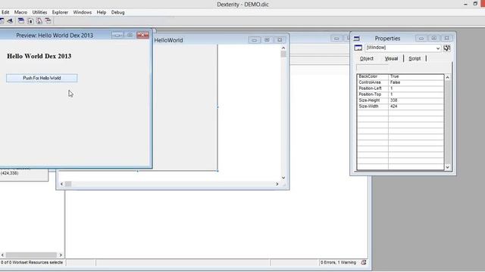The image size is (485, 272).
Task: Click the 0 Errors, 1 Warning status text
Action: pyautogui.click(x=338, y=262)
